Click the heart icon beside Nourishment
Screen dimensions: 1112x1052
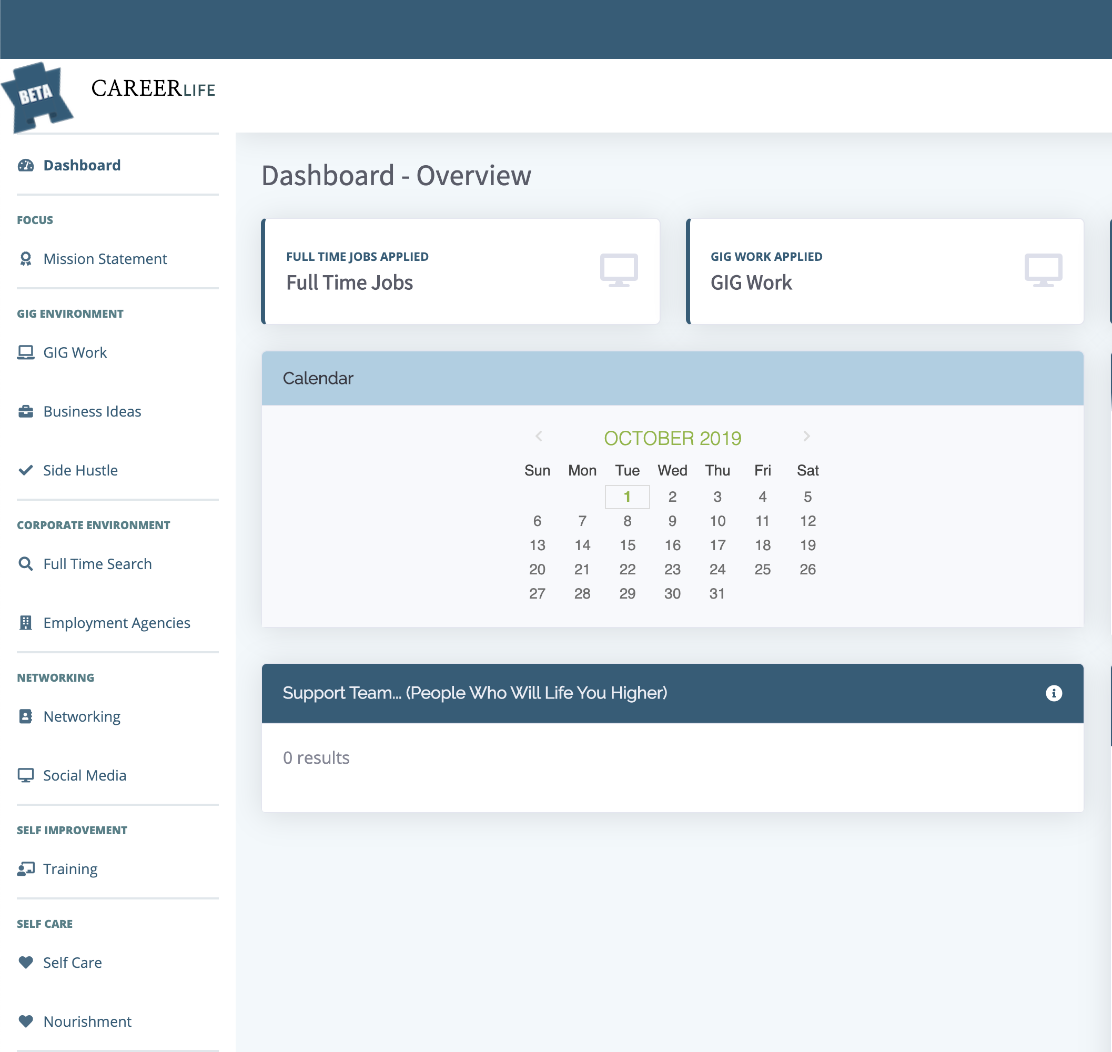26,1021
